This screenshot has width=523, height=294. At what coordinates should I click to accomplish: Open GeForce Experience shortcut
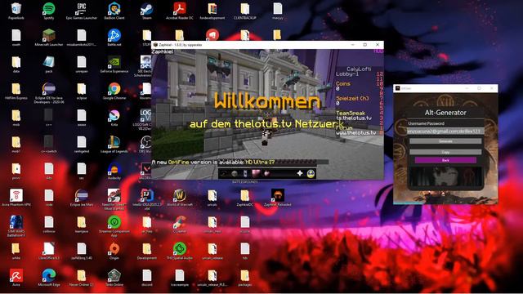click(114, 63)
